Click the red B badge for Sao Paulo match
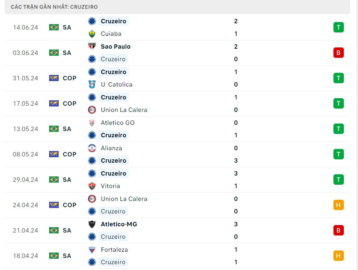 338,53
